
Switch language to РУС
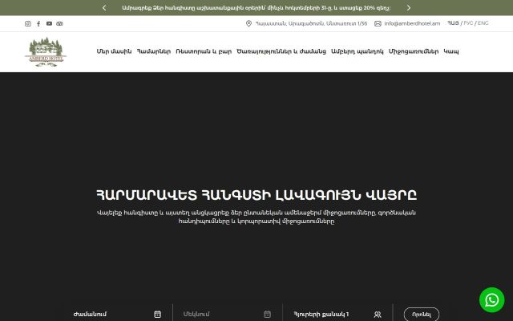pos(468,23)
